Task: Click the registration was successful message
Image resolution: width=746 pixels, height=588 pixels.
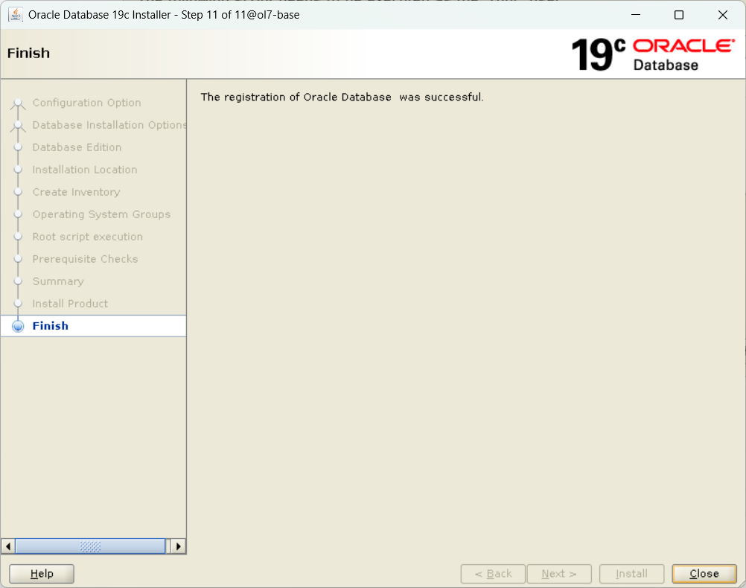Action: pos(342,97)
